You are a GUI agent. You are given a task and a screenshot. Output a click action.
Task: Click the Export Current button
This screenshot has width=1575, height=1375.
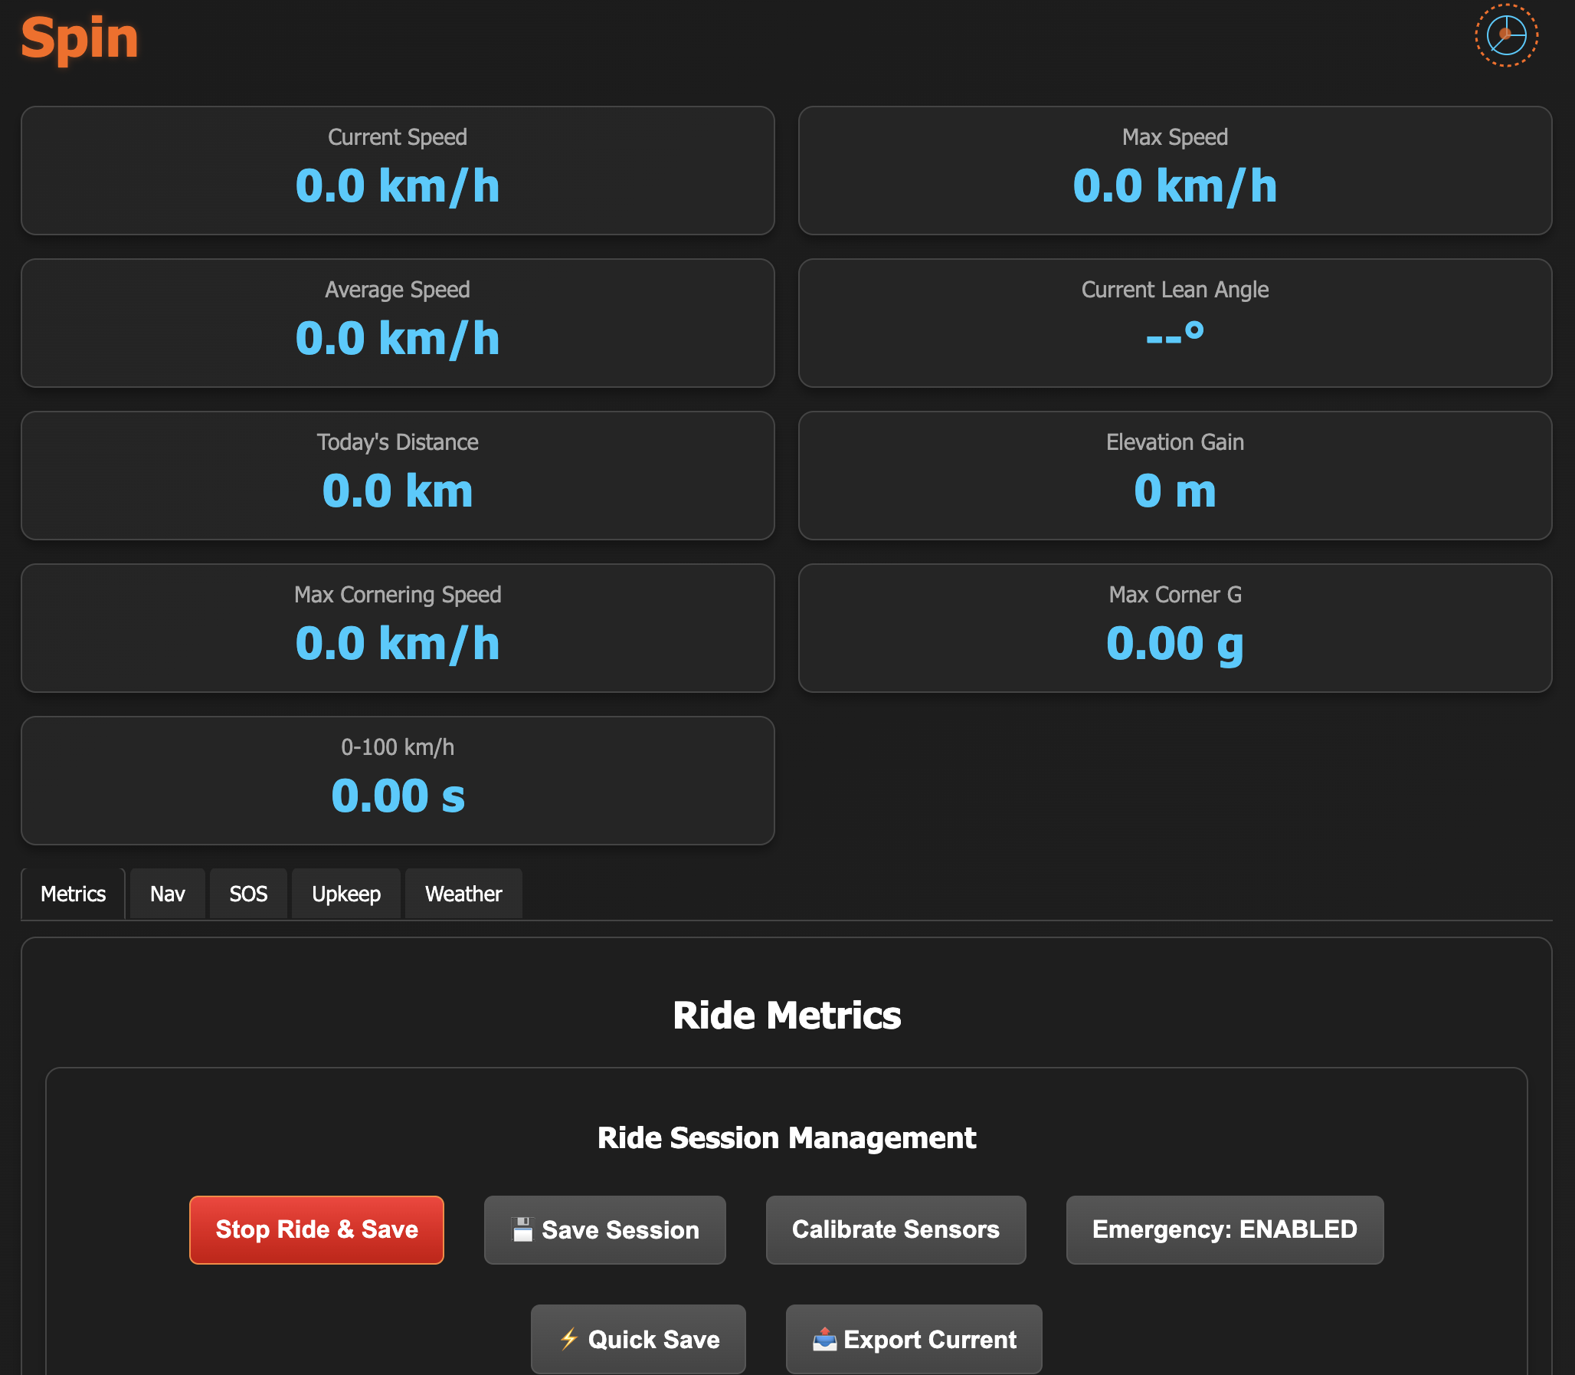pyautogui.click(x=913, y=1339)
